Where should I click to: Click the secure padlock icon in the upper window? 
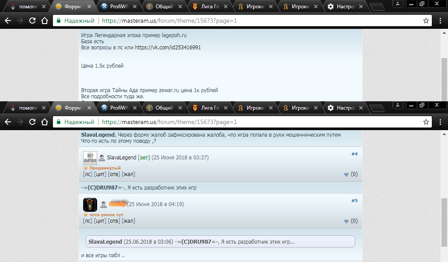point(59,21)
